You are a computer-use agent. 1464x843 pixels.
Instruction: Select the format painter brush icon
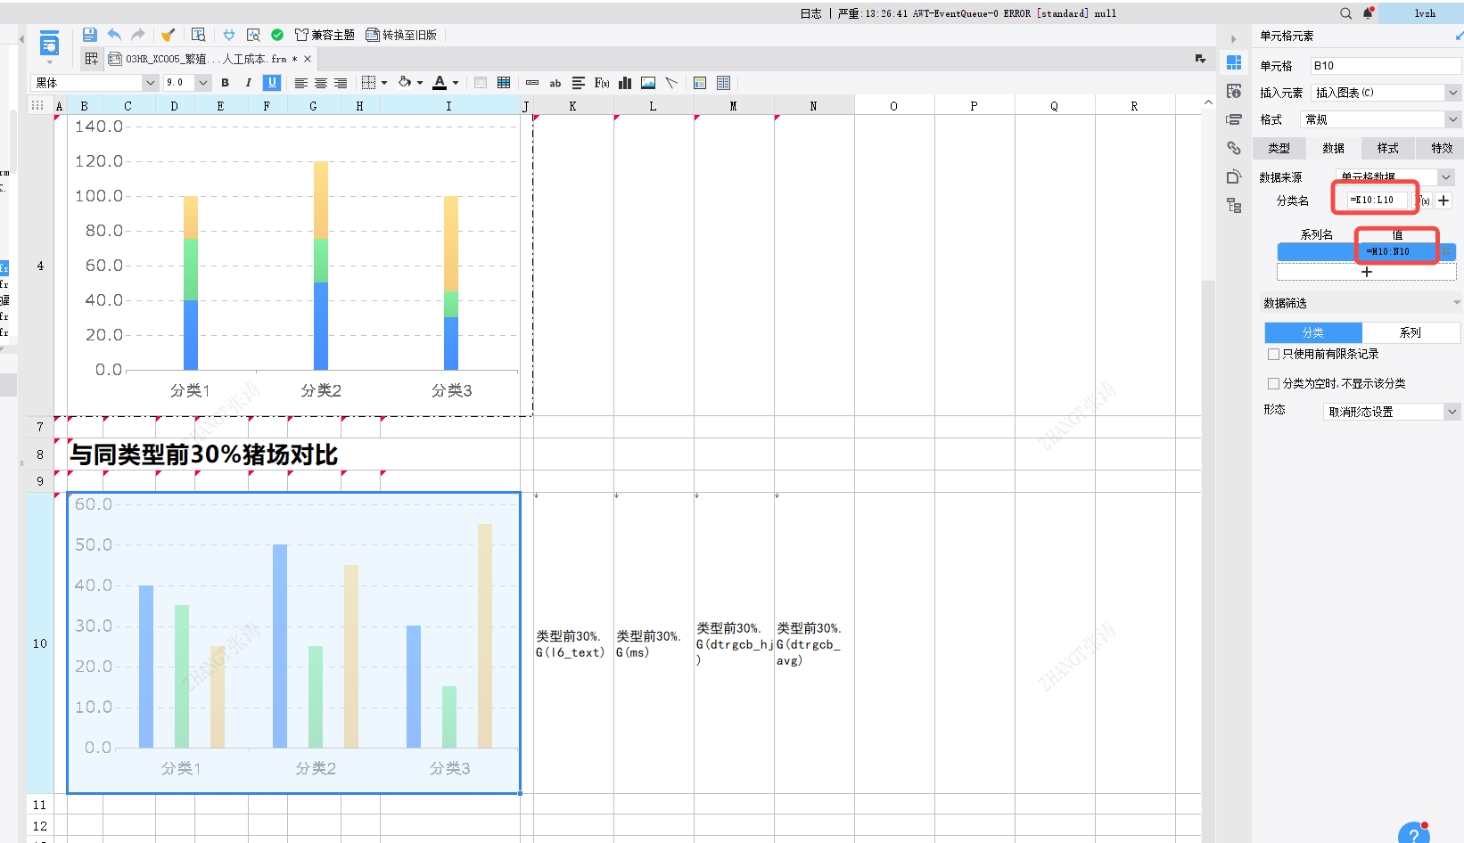[x=168, y=35]
